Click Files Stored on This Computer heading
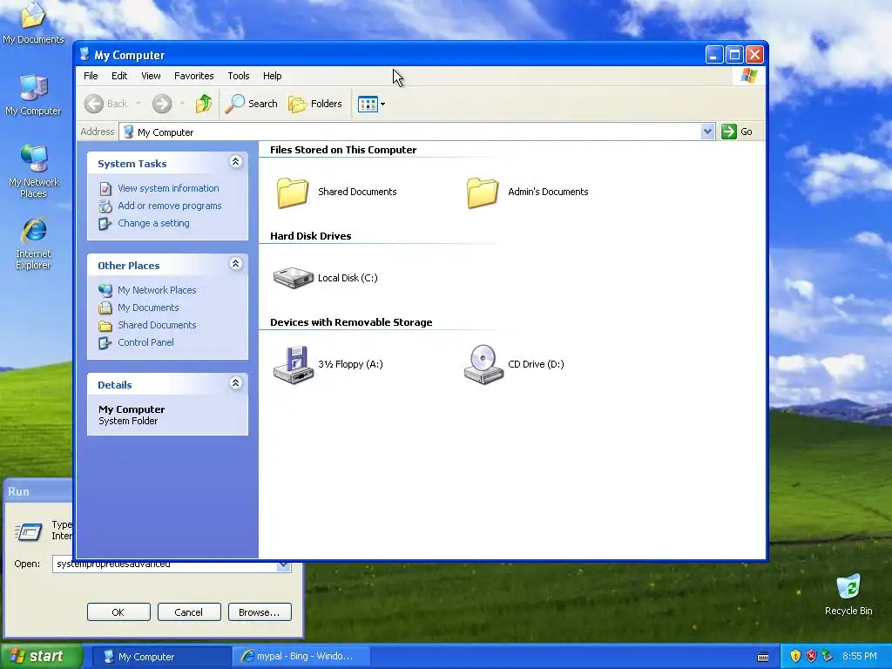Viewport: 892px width, 669px height. tap(343, 150)
